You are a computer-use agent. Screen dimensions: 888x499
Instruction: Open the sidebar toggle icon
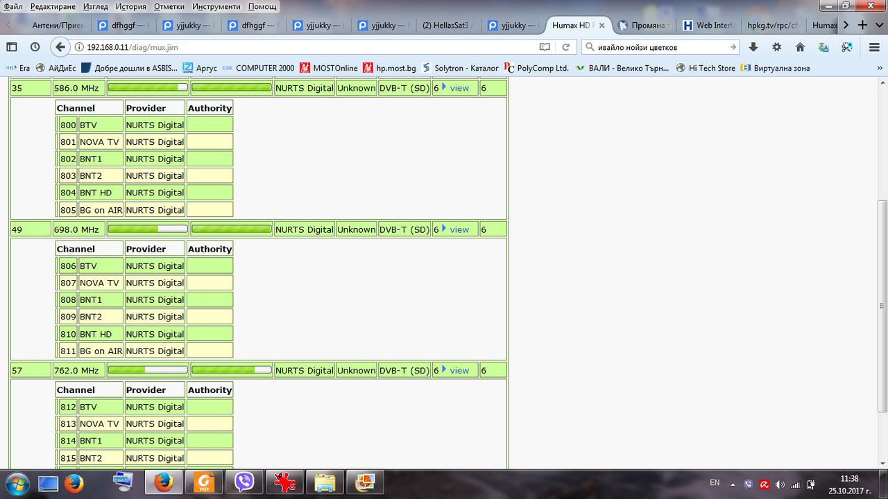(x=12, y=47)
